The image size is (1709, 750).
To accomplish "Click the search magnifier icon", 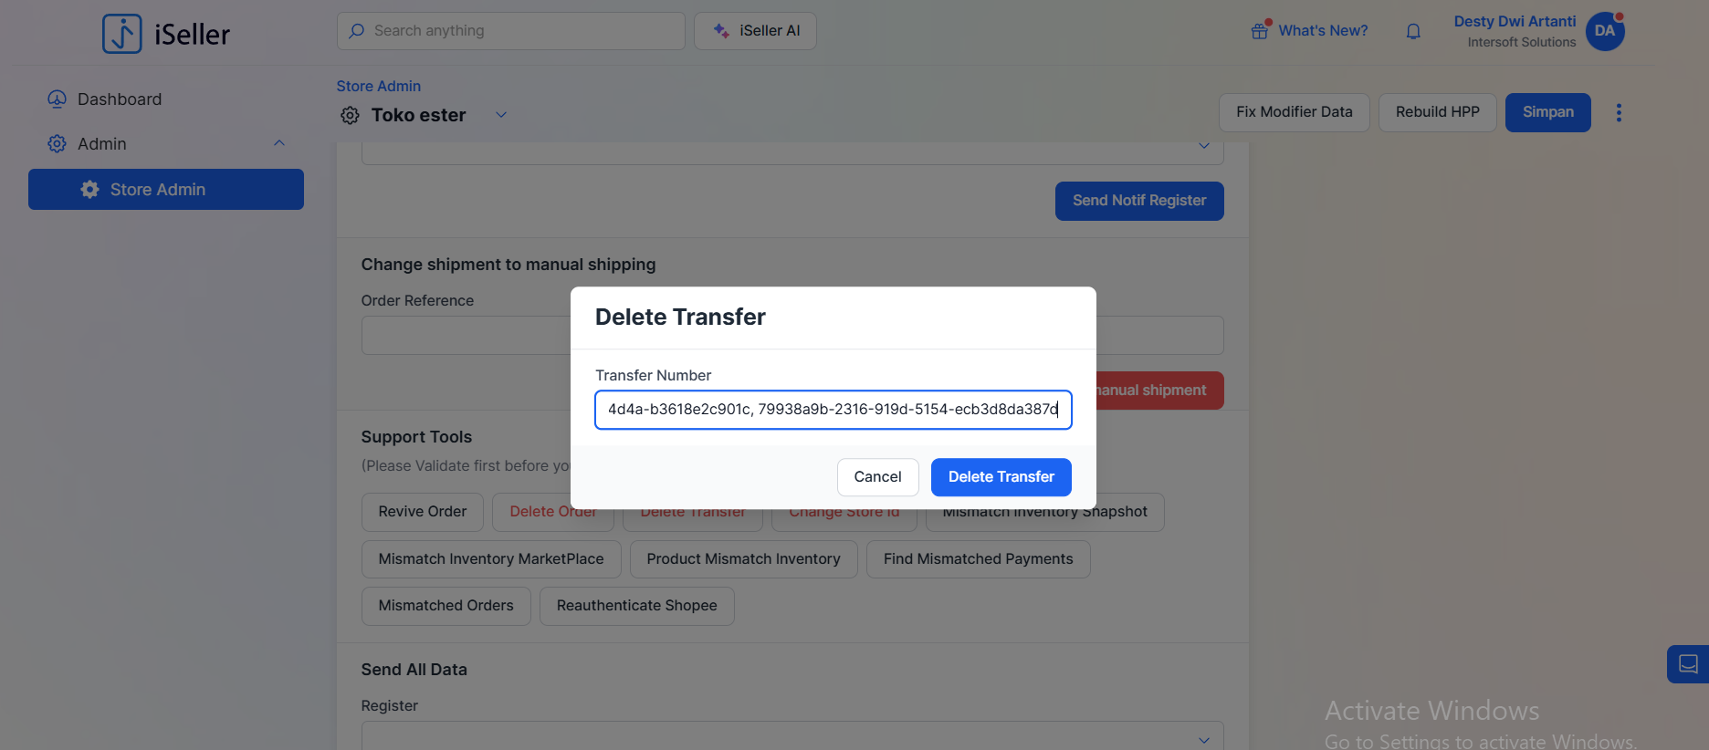I will [357, 31].
